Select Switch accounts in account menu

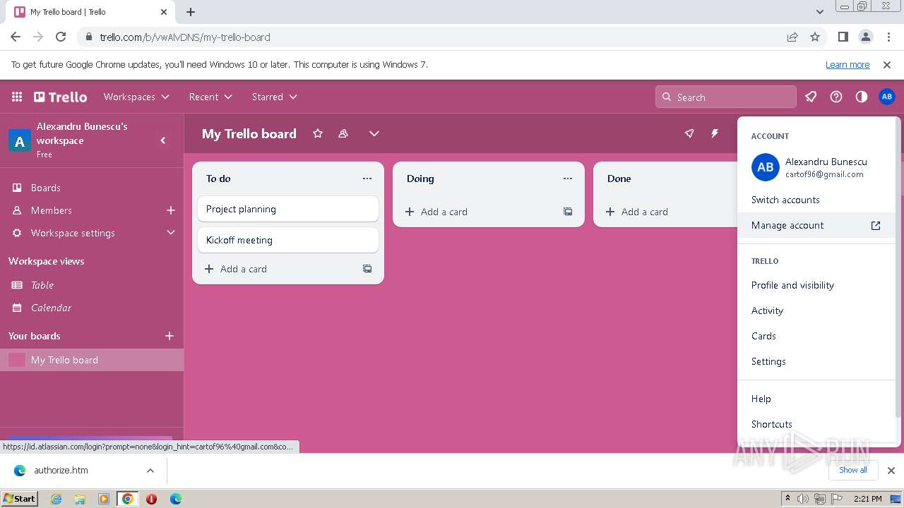[816, 200]
